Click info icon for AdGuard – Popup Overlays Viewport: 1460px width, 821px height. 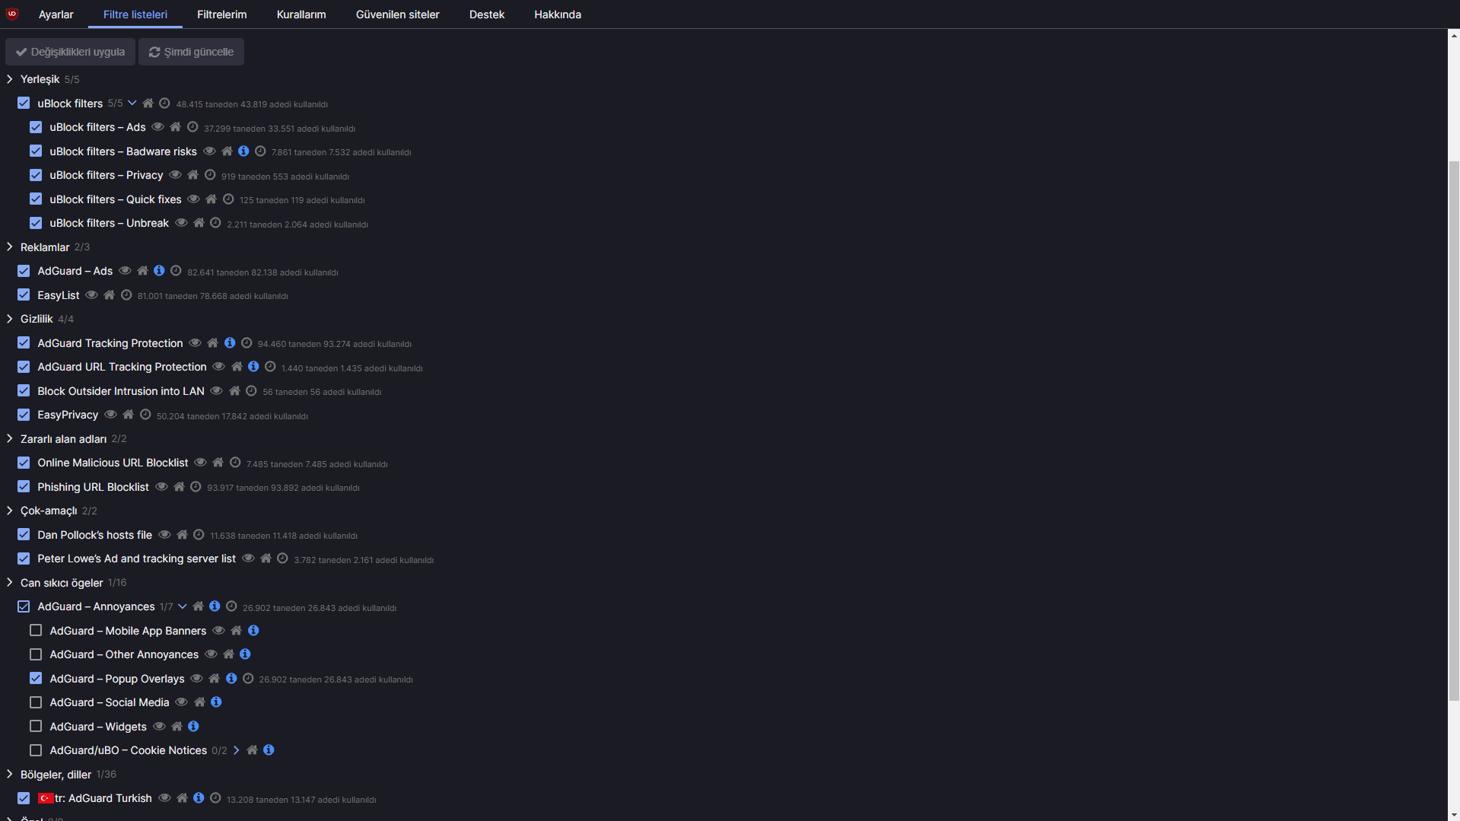point(231,679)
